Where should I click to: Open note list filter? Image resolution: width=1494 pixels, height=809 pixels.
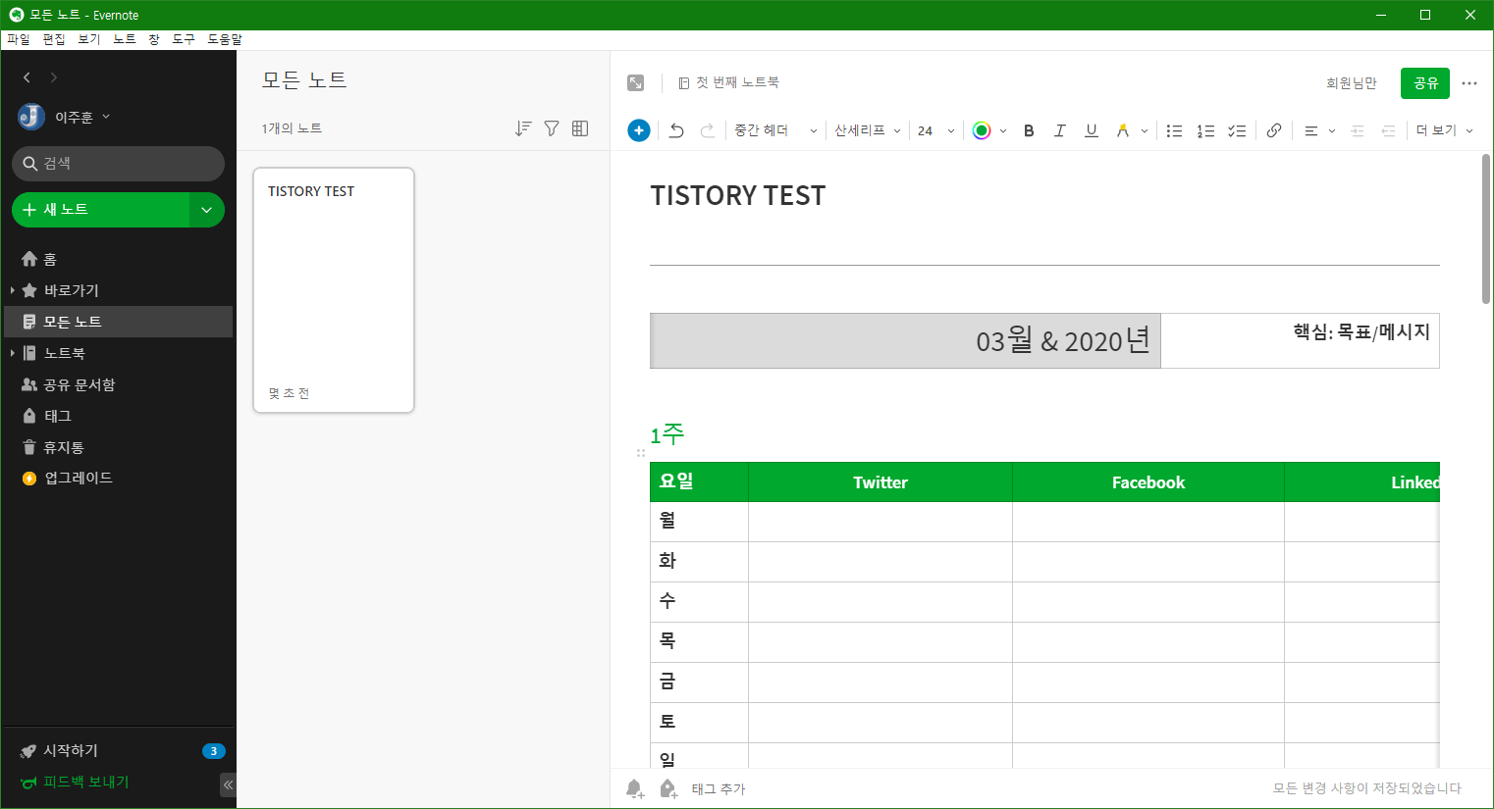pyautogui.click(x=552, y=128)
